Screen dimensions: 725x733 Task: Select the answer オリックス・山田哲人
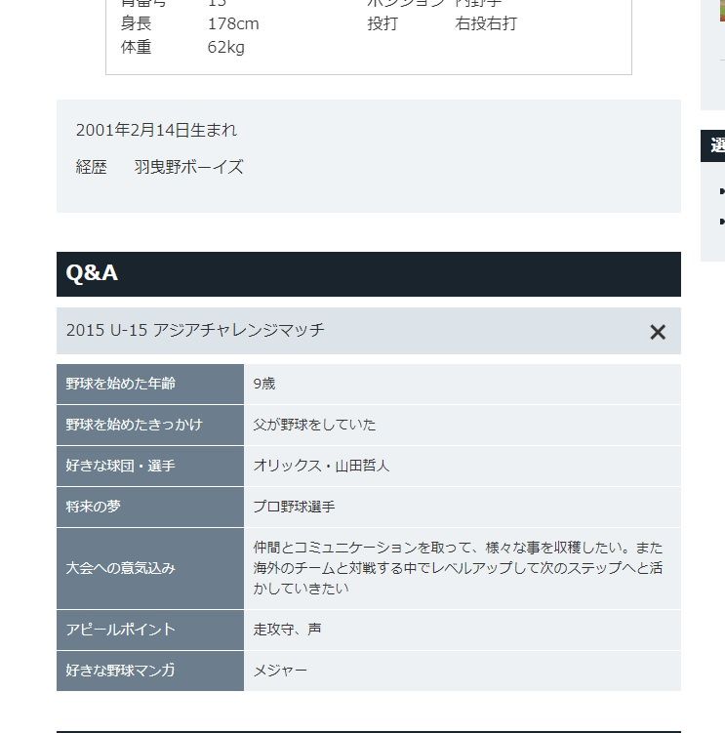tap(321, 466)
